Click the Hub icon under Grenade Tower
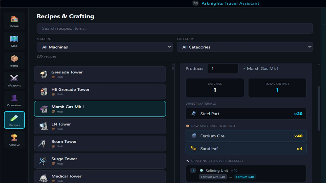 (x=54, y=77)
